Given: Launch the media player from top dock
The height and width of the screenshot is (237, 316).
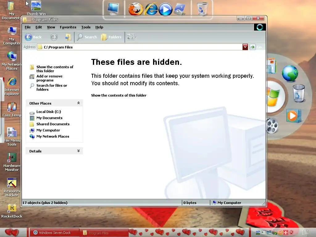Looking at the screenshot, I should (165, 9).
